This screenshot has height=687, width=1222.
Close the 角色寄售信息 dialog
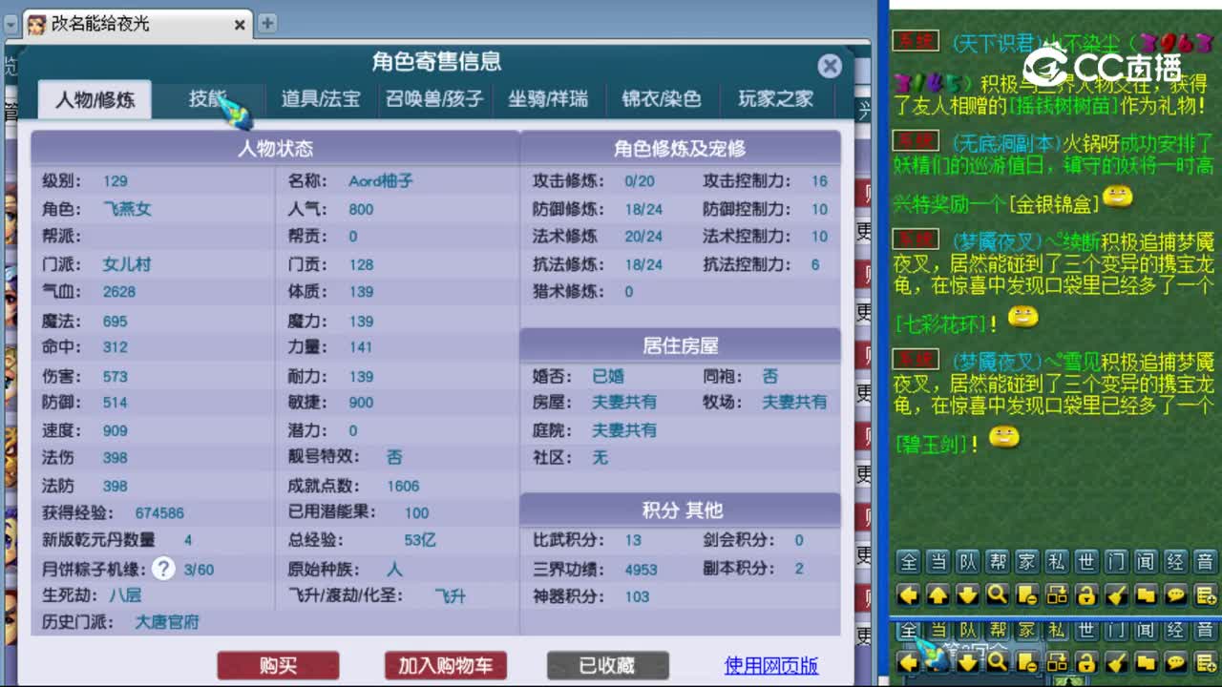click(x=830, y=66)
